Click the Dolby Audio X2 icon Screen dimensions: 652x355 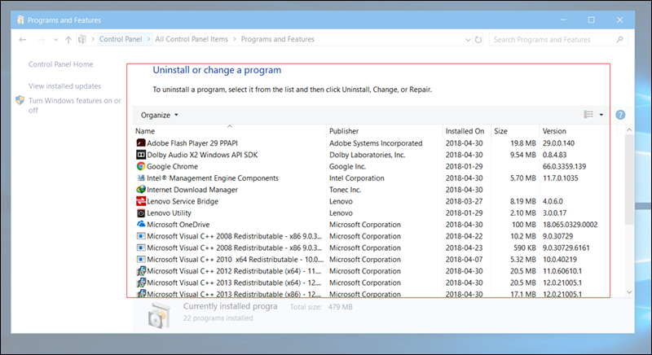point(140,155)
